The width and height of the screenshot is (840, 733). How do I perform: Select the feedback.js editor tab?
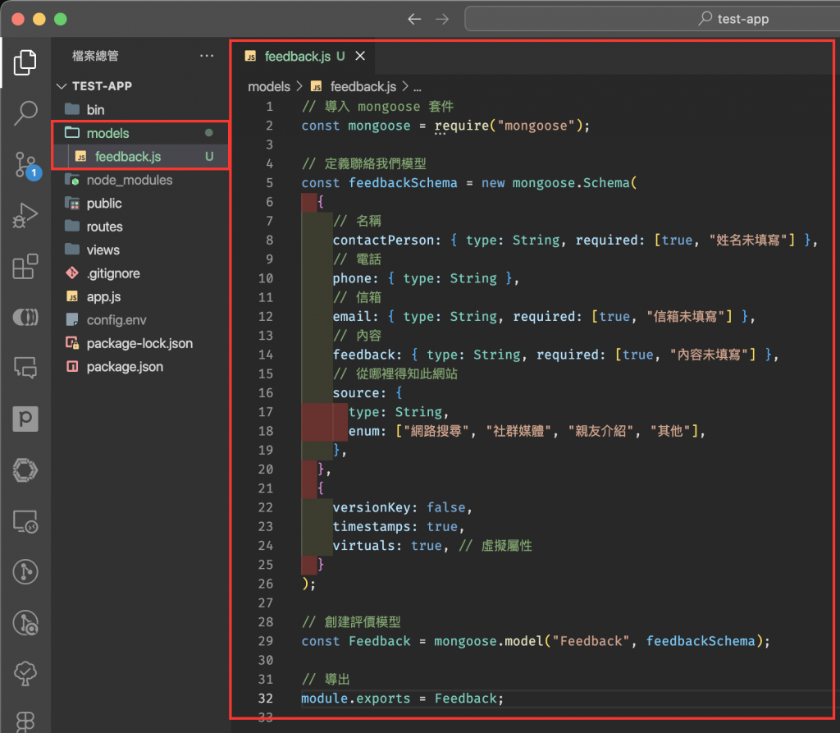click(304, 56)
